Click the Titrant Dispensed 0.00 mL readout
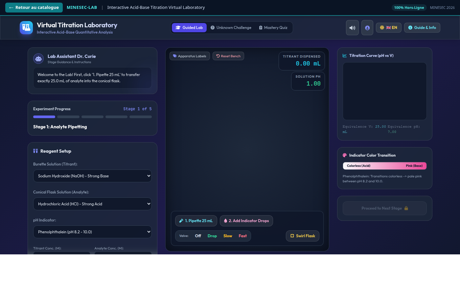This screenshot has width=460, height=283. coord(302,61)
